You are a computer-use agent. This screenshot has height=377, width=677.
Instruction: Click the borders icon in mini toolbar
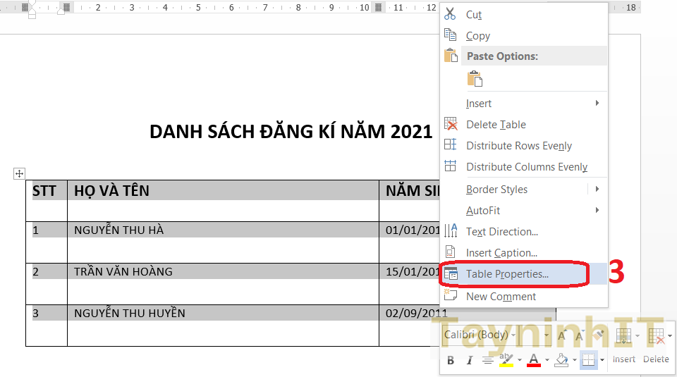pyautogui.click(x=588, y=360)
